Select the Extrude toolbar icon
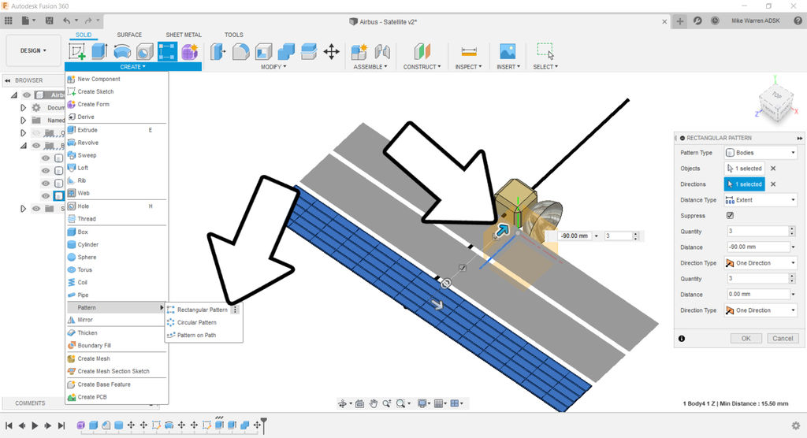This screenshot has height=438, width=807. 99,51
